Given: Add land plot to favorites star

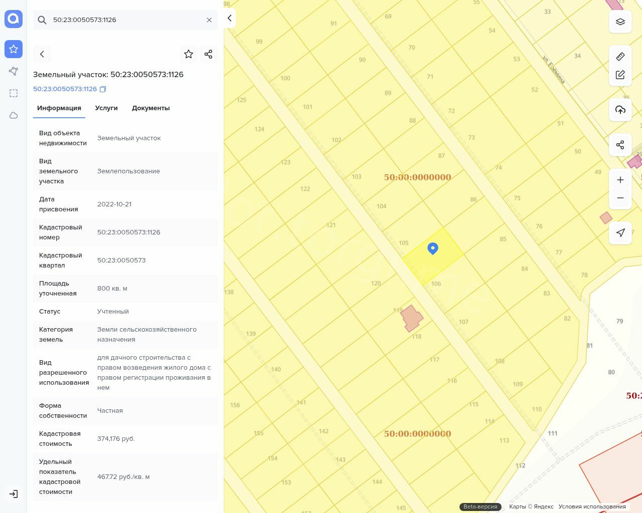Looking at the screenshot, I should (x=189, y=54).
